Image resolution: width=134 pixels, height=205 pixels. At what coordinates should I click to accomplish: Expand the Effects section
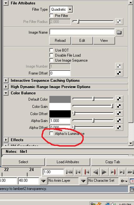[x=6, y=140]
